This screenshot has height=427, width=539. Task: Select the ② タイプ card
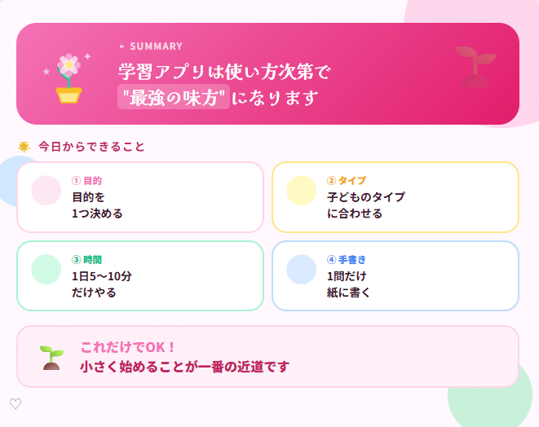395,197
